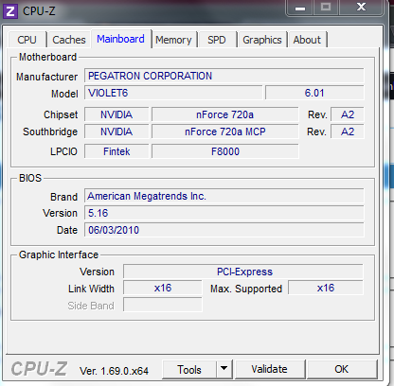Click the 6.01 model revision field
Screen dimensions: 394x386
(x=314, y=93)
